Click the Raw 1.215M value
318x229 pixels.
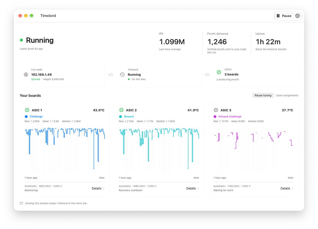click(x=126, y=121)
